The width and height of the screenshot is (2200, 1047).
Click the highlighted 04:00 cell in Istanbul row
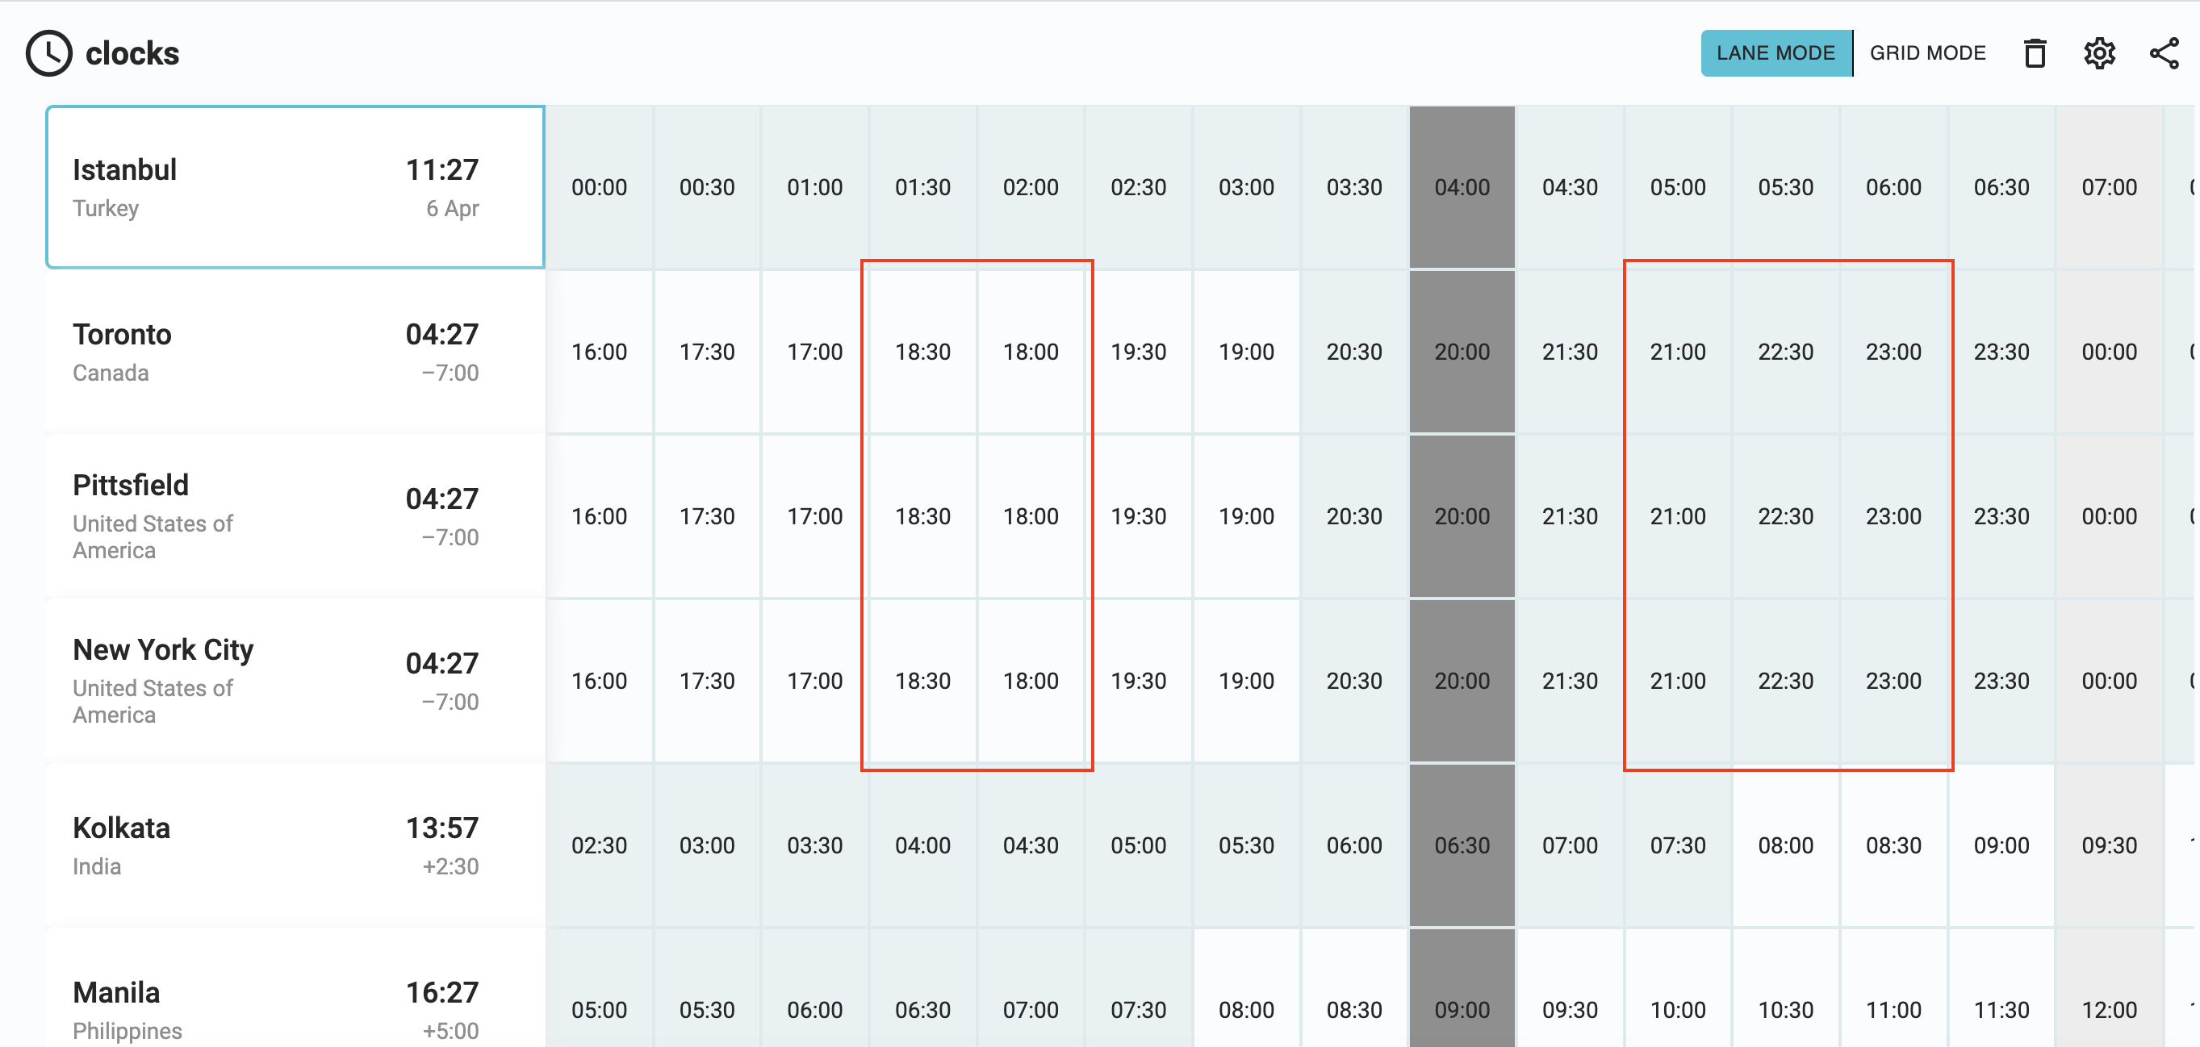[x=1462, y=186]
